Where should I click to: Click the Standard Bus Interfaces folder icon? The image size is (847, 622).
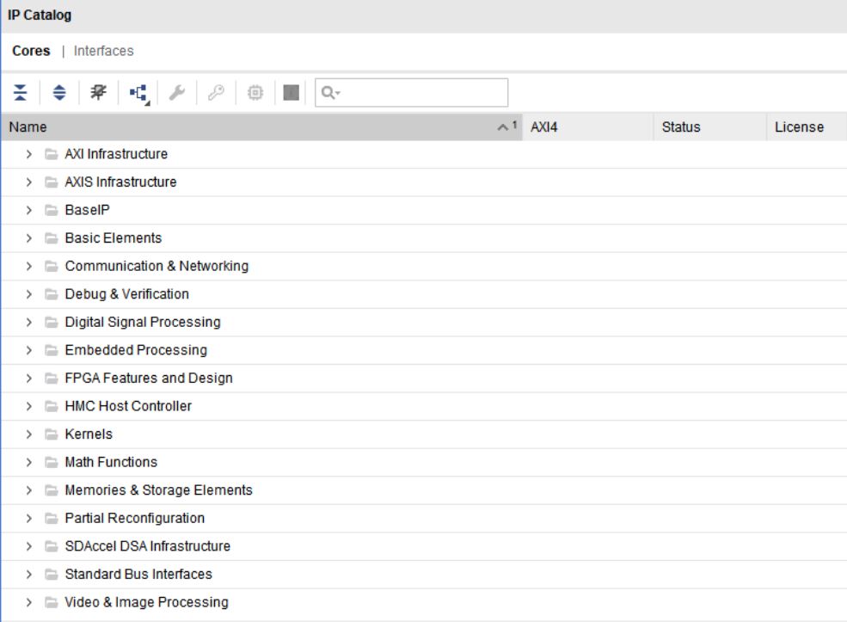[x=52, y=575]
